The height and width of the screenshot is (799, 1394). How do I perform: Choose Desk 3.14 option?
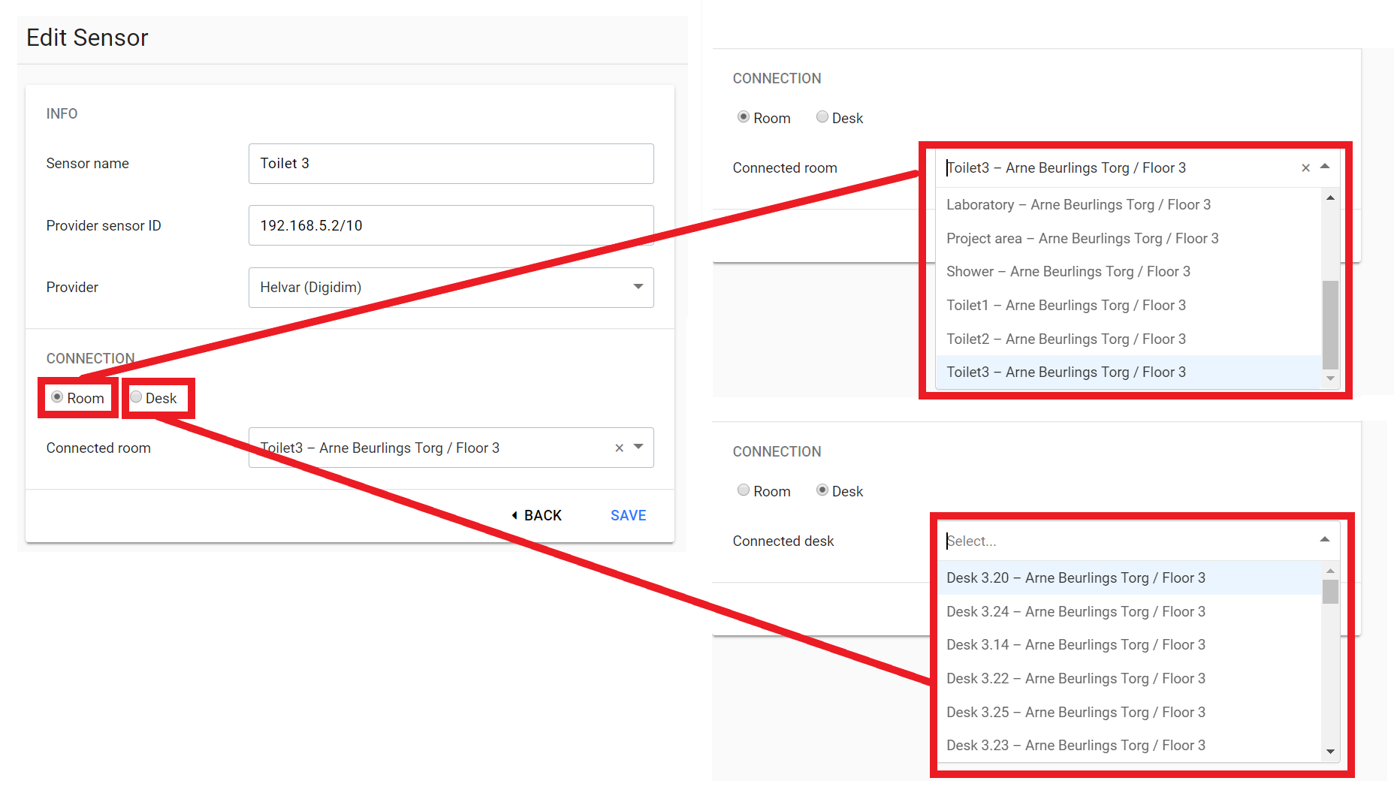click(x=1128, y=645)
